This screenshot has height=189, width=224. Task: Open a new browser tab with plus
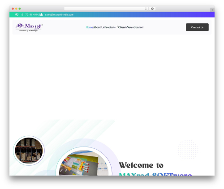pyautogui.click(x=212, y=10)
